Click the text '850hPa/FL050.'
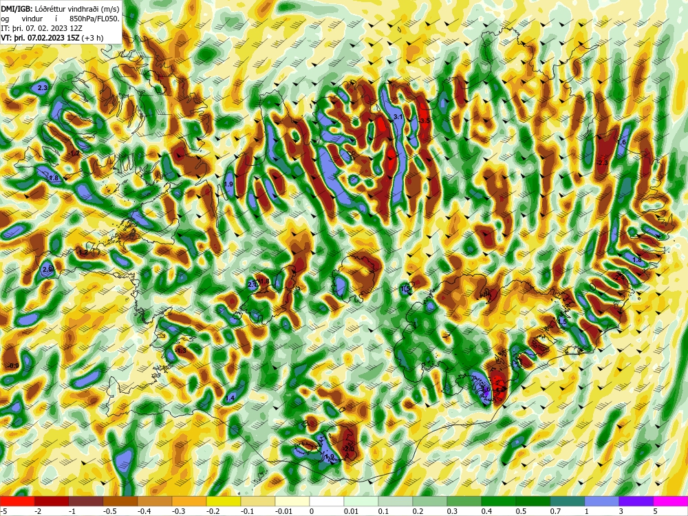The height and width of the screenshot is (516, 688). [94, 19]
